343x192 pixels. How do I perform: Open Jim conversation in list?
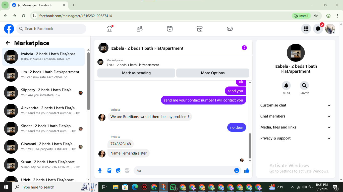coord(43,75)
